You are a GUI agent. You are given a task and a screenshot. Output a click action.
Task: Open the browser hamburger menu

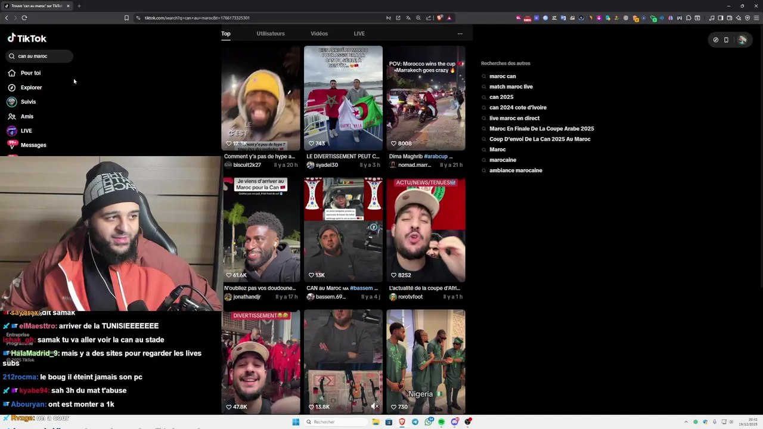pyautogui.click(x=756, y=18)
